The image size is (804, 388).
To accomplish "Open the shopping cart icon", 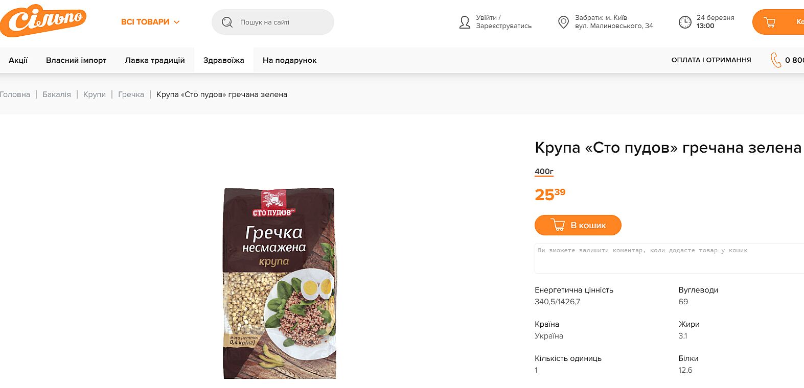I will point(769,22).
